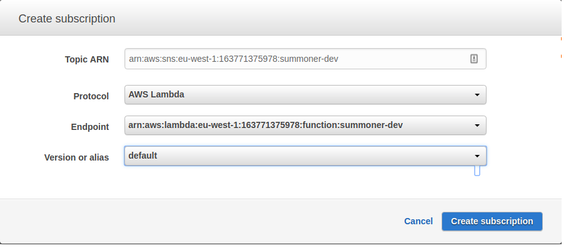Click the Endpoint label
This screenshot has height=248, width=566.
pos(90,127)
